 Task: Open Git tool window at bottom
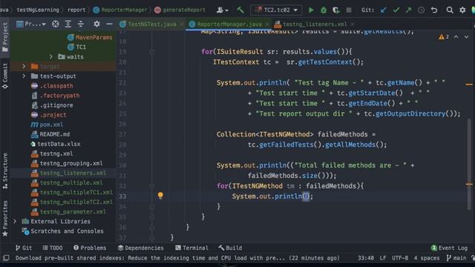pos(24,248)
